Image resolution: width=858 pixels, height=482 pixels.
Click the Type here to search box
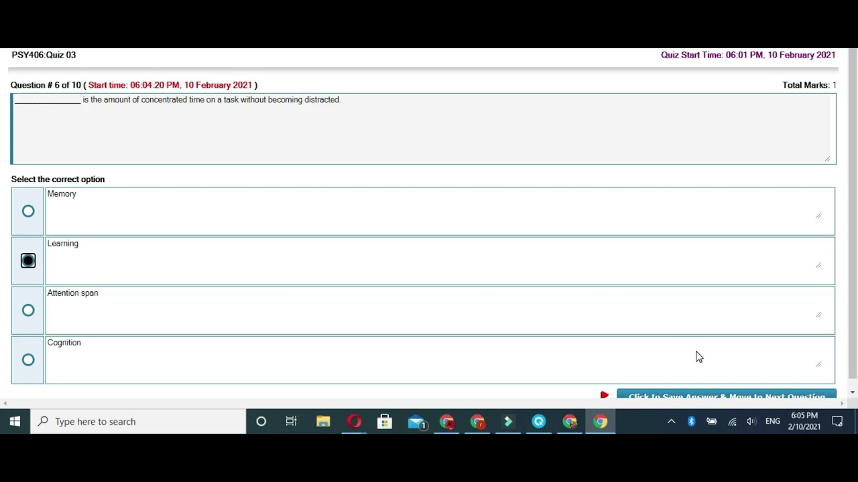coord(139,422)
